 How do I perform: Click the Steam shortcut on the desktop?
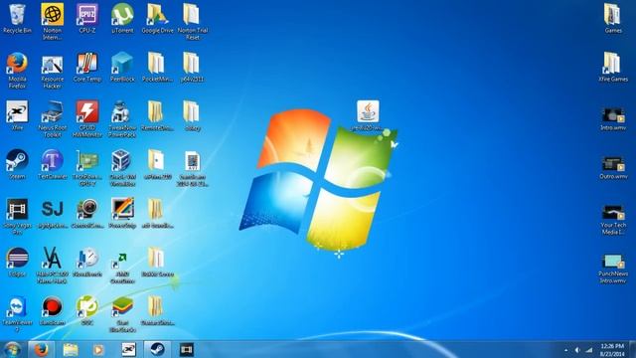17,164
